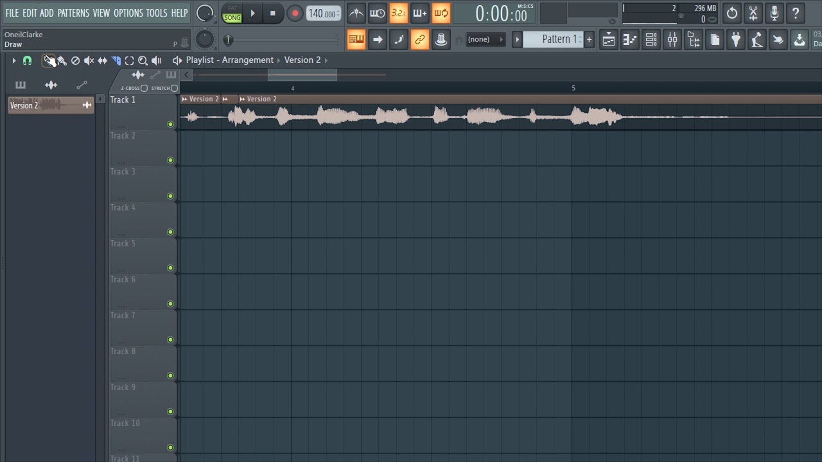Open the OPTIONS menu
Viewport: 822px width, 462px height.
(x=128, y=13)
